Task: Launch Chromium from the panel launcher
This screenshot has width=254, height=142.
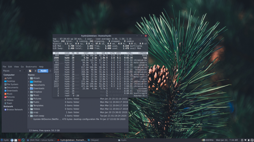Action: (12, 140)
